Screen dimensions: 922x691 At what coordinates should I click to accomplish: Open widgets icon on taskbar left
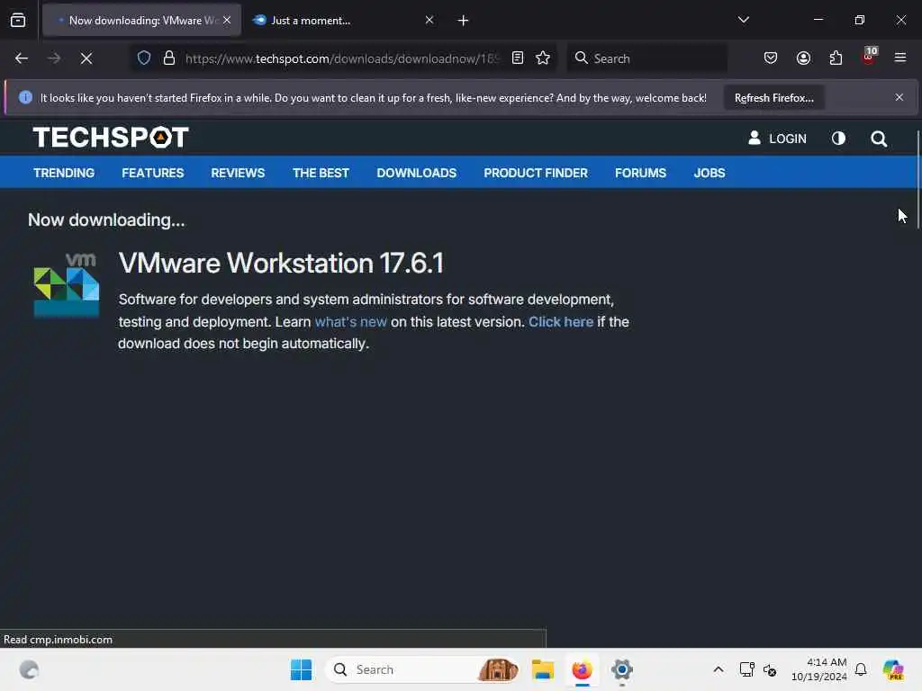30,669
